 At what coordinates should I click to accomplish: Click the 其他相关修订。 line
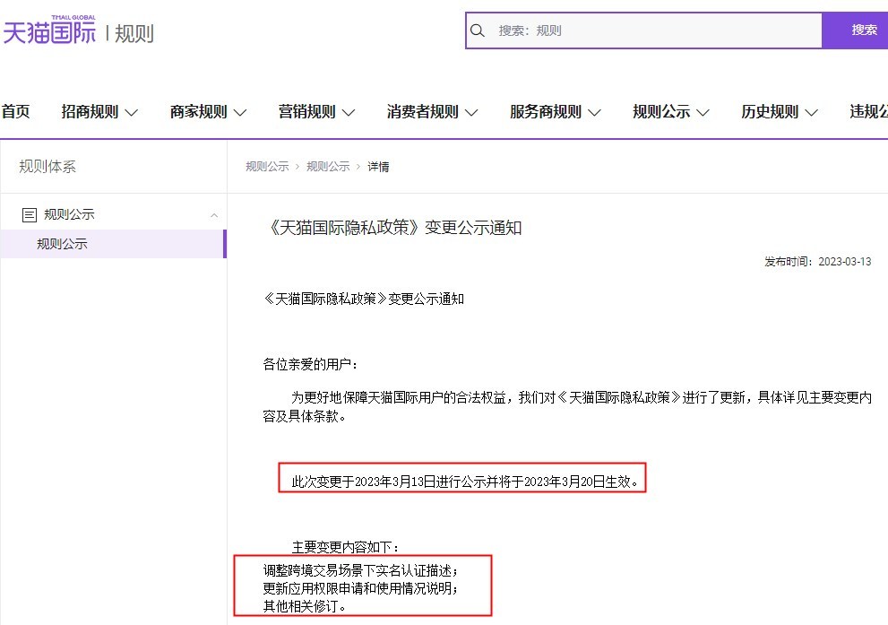305,606
